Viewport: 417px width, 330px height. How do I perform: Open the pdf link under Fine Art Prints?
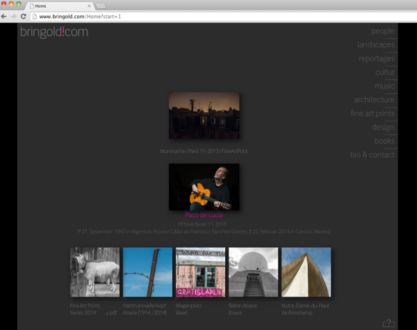click(x=111, y=313)
